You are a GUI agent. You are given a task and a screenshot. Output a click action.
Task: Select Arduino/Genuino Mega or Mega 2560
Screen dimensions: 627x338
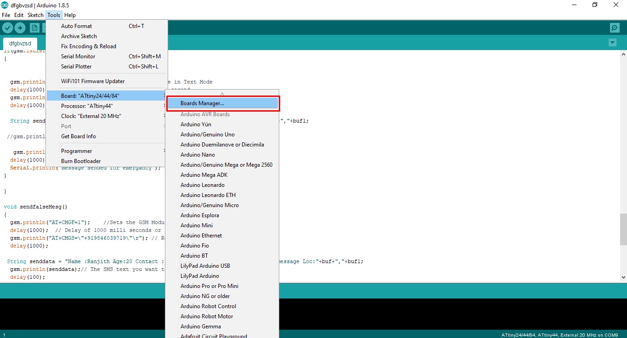[x=222, y=165]
